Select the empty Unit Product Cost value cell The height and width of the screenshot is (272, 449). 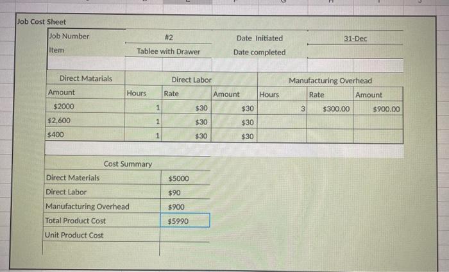pyautogui.click(x=185, y=235)
